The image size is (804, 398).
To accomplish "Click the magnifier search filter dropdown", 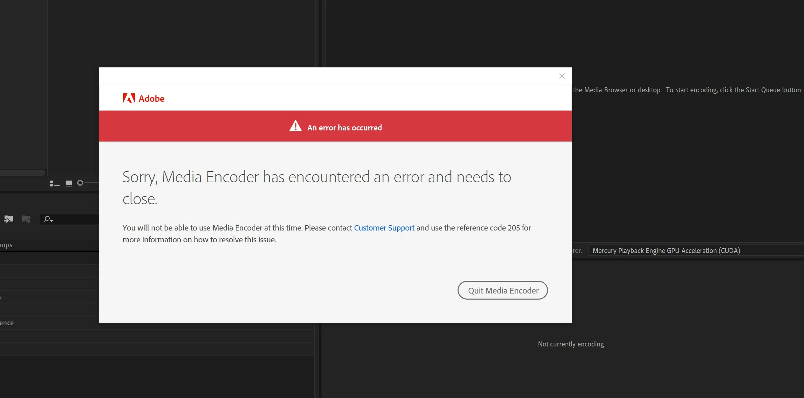I will [48, 219].
